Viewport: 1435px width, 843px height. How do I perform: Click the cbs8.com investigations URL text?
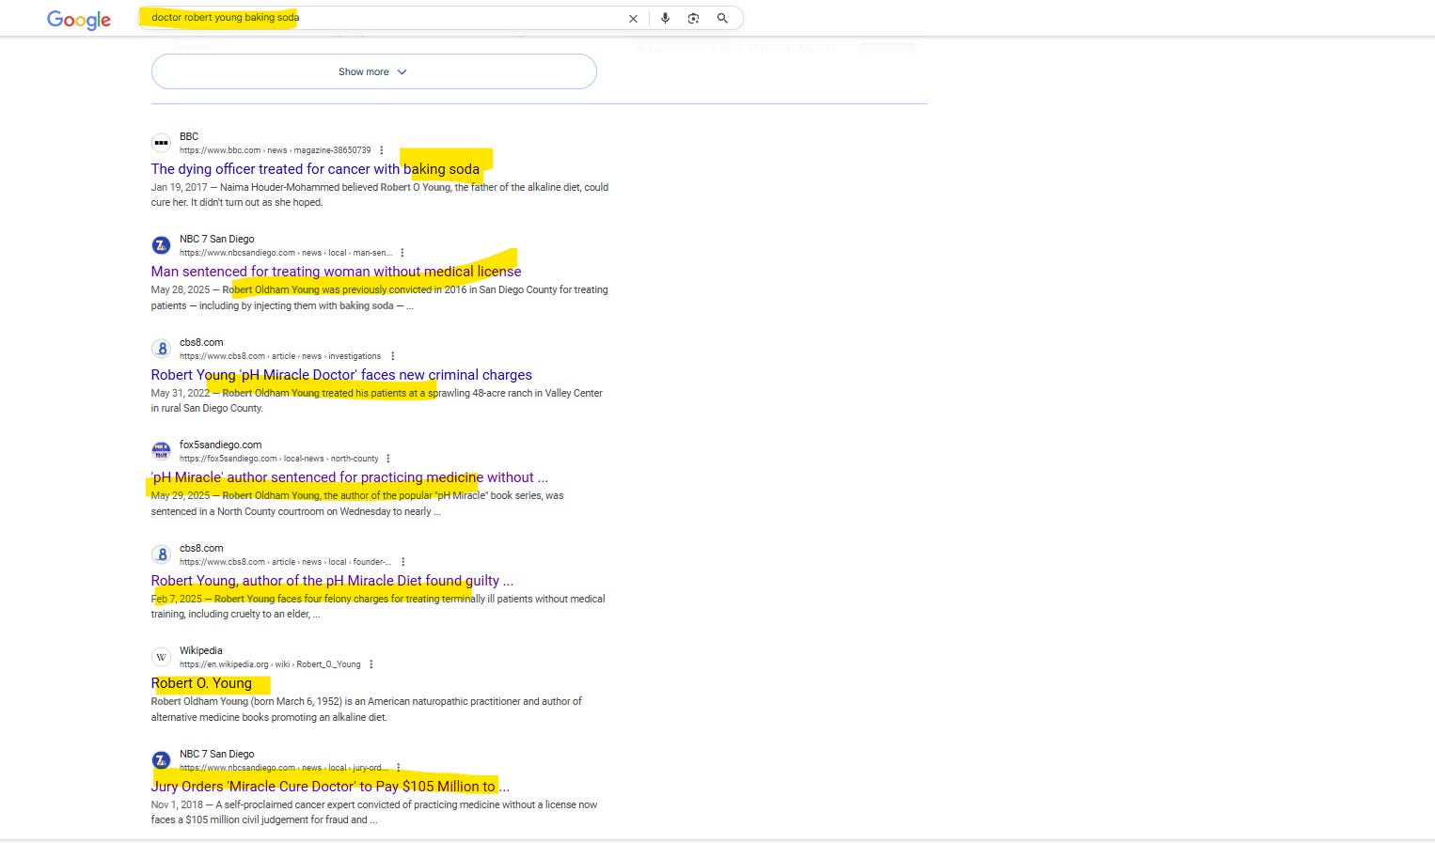click(280, 356)
